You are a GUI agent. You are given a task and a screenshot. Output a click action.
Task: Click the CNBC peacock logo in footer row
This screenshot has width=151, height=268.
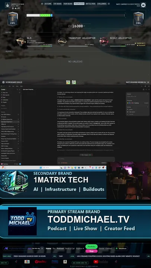[x=27, y=262]
